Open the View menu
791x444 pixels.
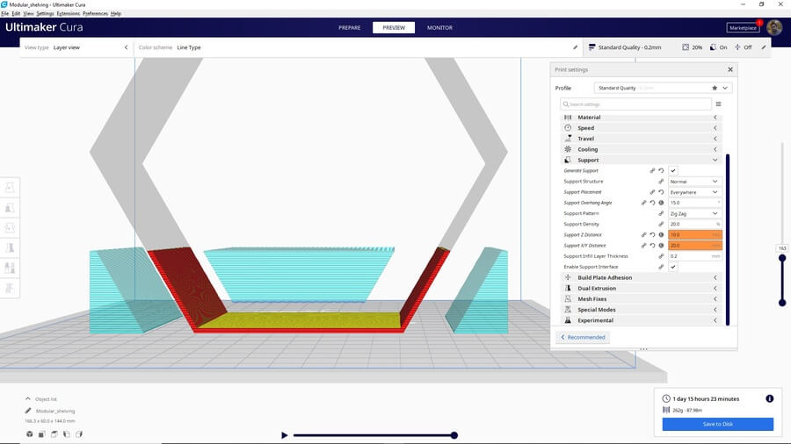point(29,13)
